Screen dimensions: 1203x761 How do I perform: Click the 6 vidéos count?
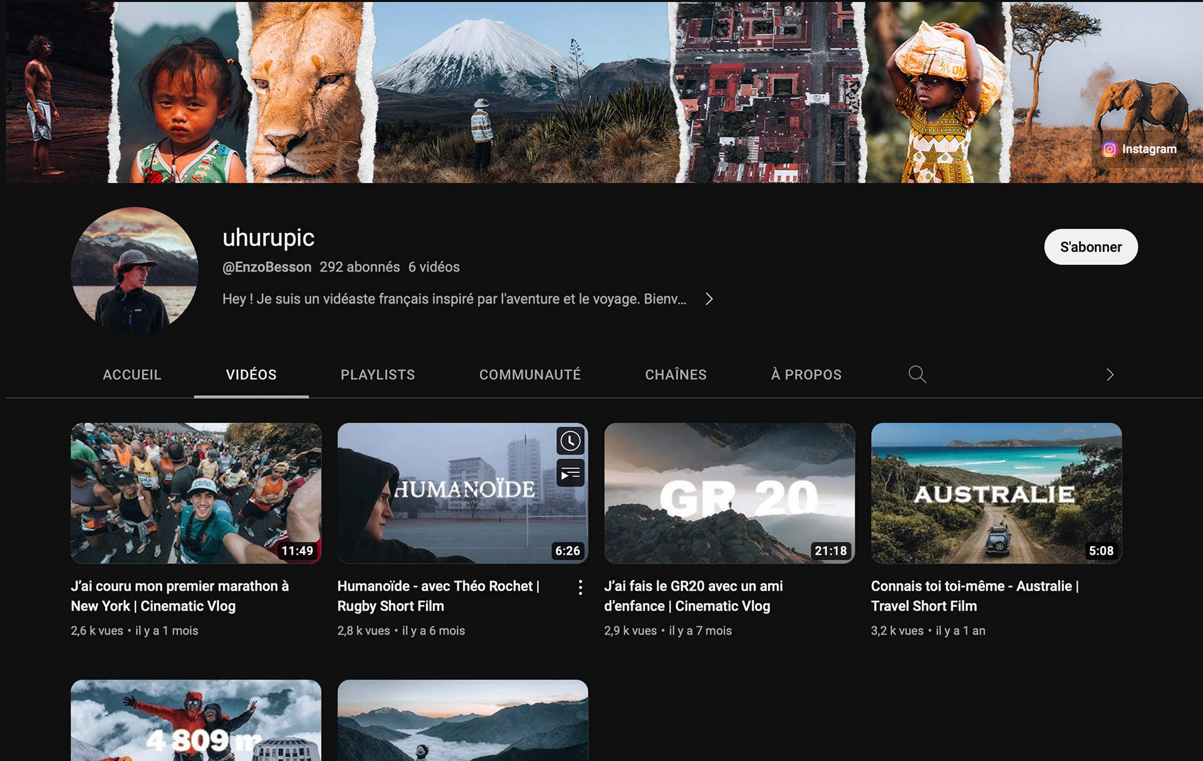(x=434, y=267)
